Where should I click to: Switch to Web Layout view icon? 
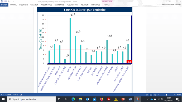click(155, 95)
